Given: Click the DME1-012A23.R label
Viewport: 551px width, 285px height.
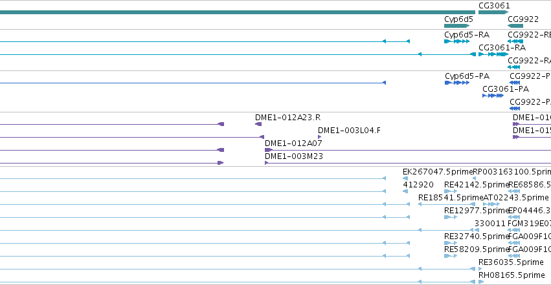Looking at the screenshot, I should tap(287, 118).
